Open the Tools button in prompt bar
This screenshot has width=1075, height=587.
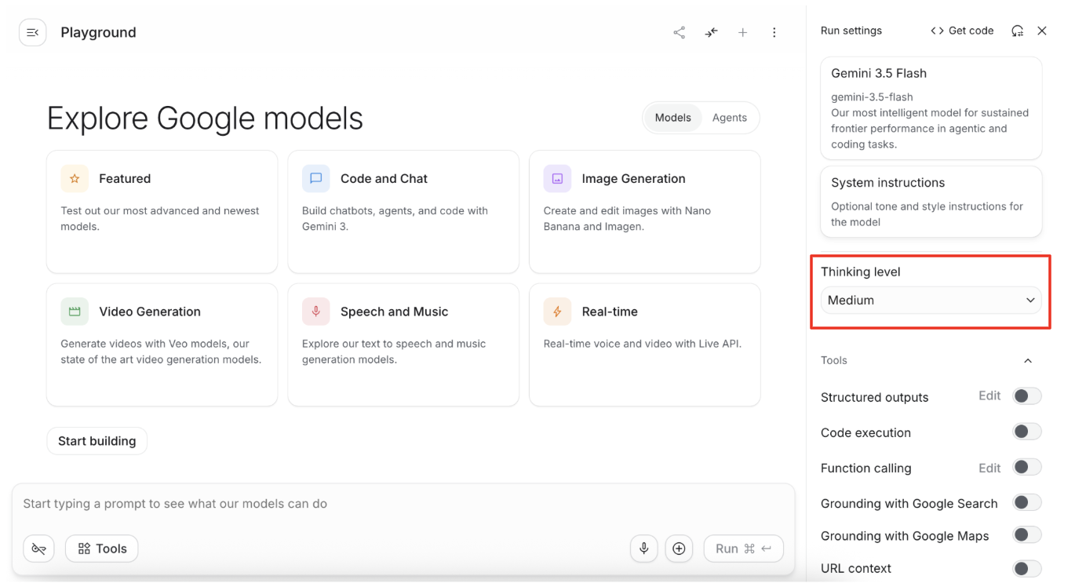[x=102, y=549]
